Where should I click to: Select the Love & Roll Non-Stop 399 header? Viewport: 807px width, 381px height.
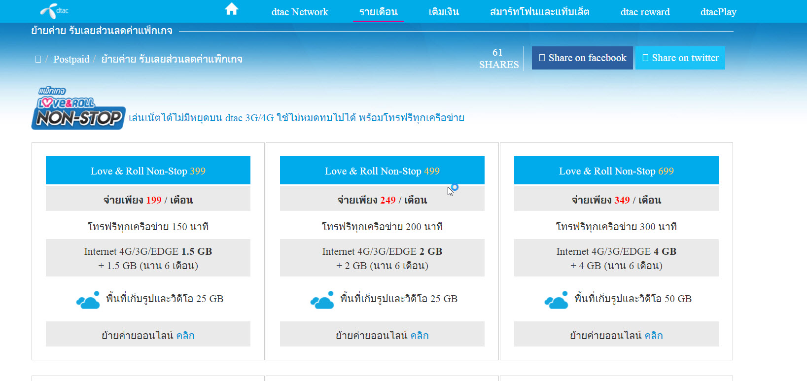pos(148,171)
